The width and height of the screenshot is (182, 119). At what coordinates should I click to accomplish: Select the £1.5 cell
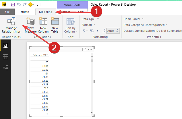pyautogui.click(x=46, y=88)
